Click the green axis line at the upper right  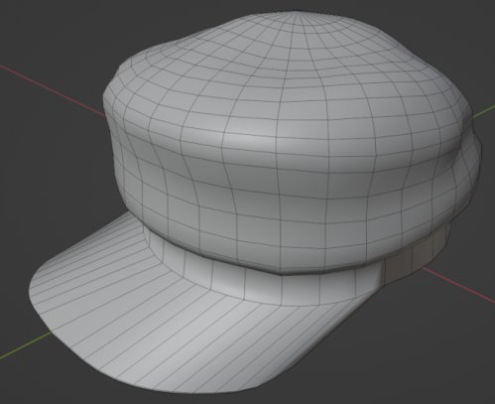click(x=484, y=111)
